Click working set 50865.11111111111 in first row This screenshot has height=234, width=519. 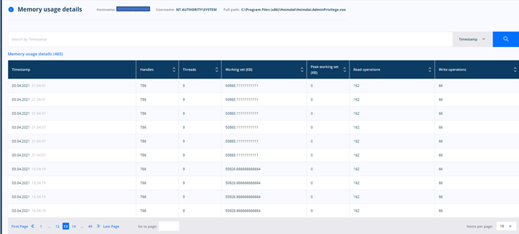242,86
